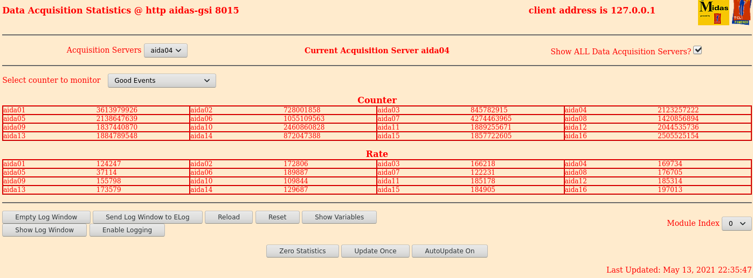Click Send Log Window to ELog

click(x=148, y=217)
